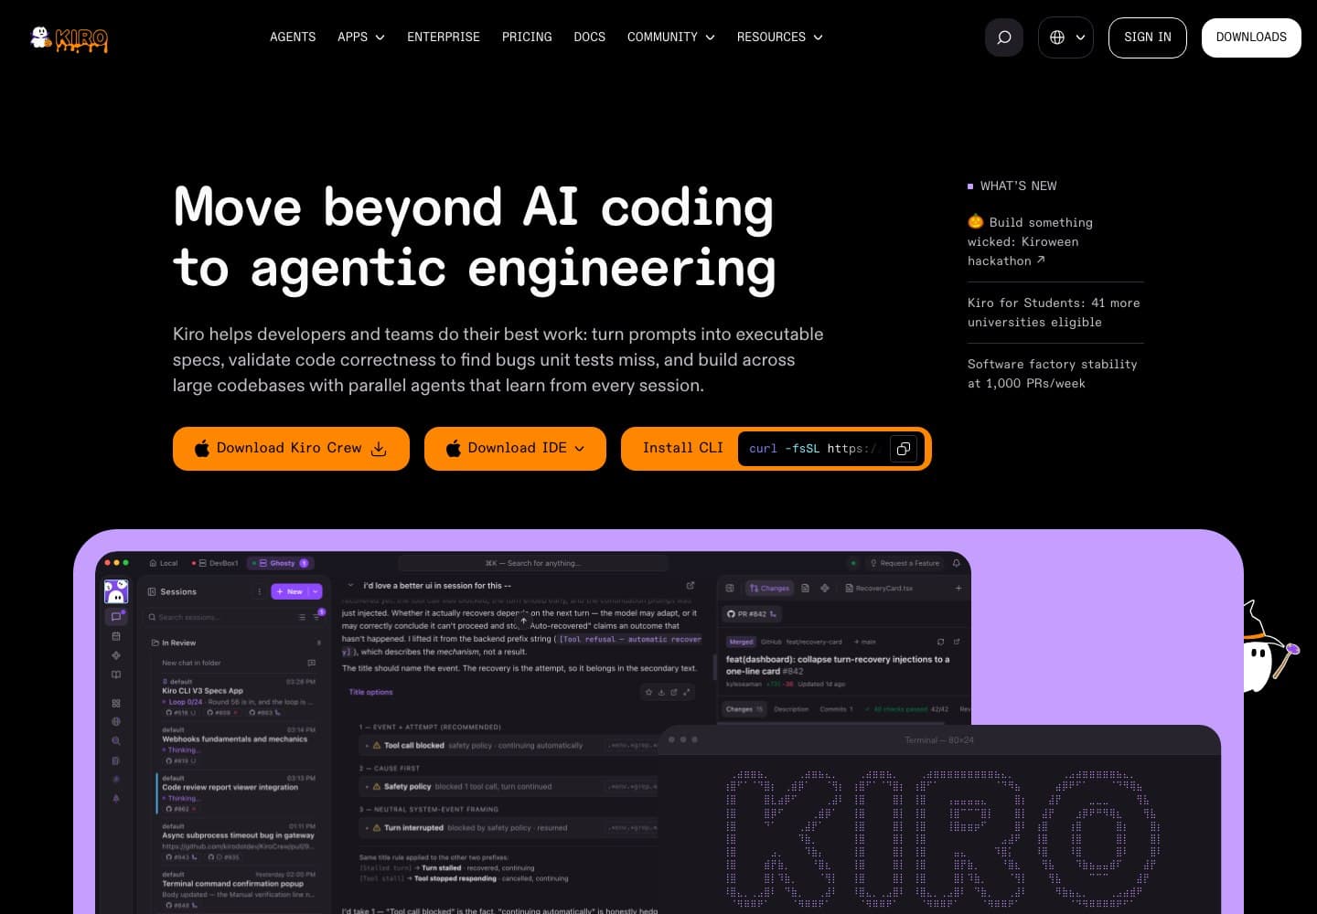Open the session chat in new window icon
Screen dimensions: 1317x914
click(x=691, y=586)
